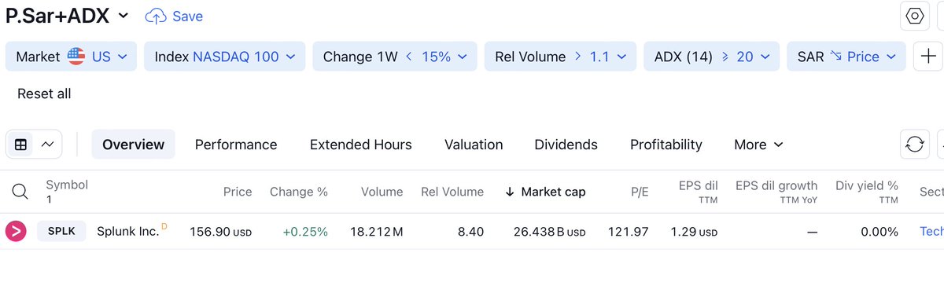Click the cloud Save icon
Viewport: 944px width, 304px height.
coord(156,16)
